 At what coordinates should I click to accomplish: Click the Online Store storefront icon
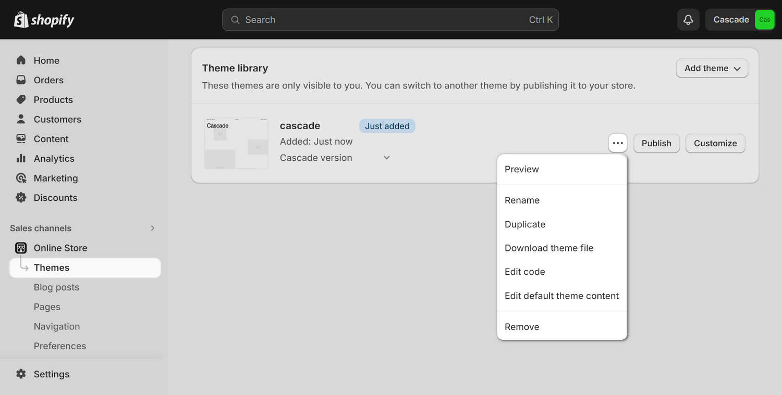21,248
